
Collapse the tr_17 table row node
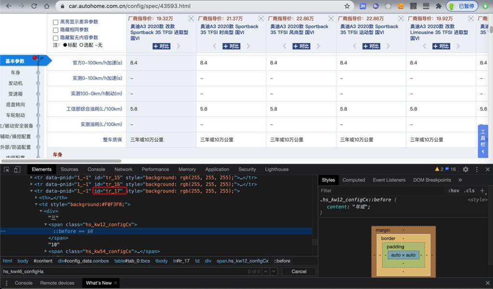pos(31,191)
